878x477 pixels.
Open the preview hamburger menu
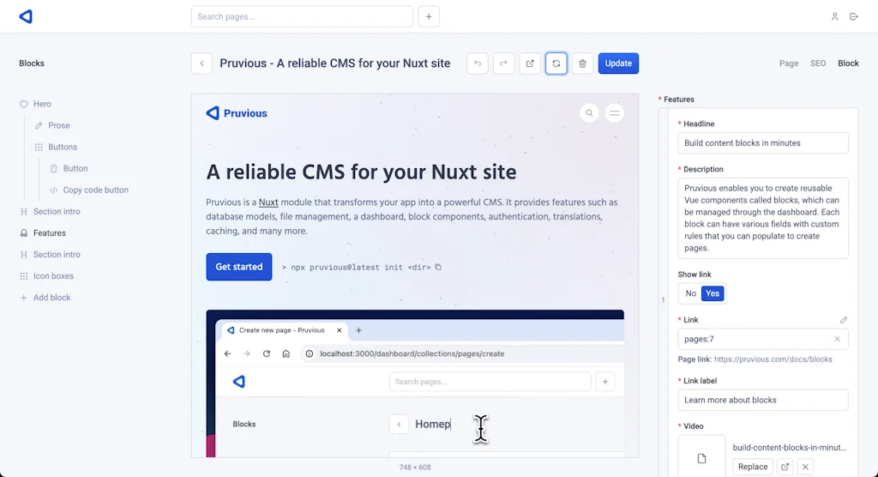[614, 113]
